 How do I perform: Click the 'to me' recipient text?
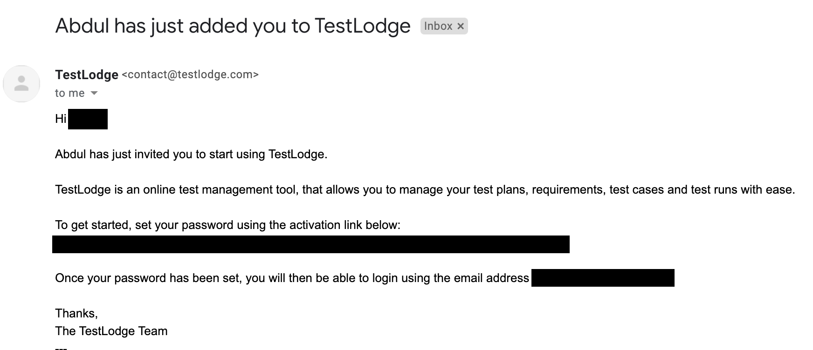point(70,93)
